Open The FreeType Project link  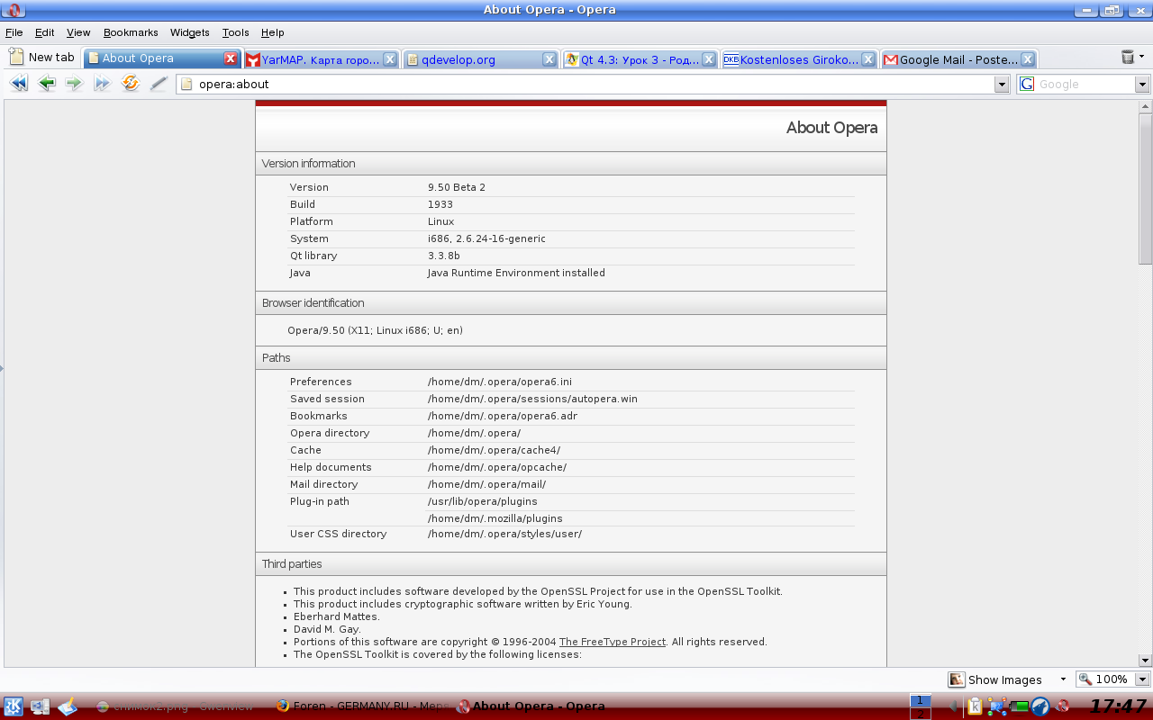point(613,642)
